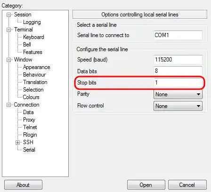Click the Stop bits field
This screenshot has height=192, width=211.
[x=178, y=83]
